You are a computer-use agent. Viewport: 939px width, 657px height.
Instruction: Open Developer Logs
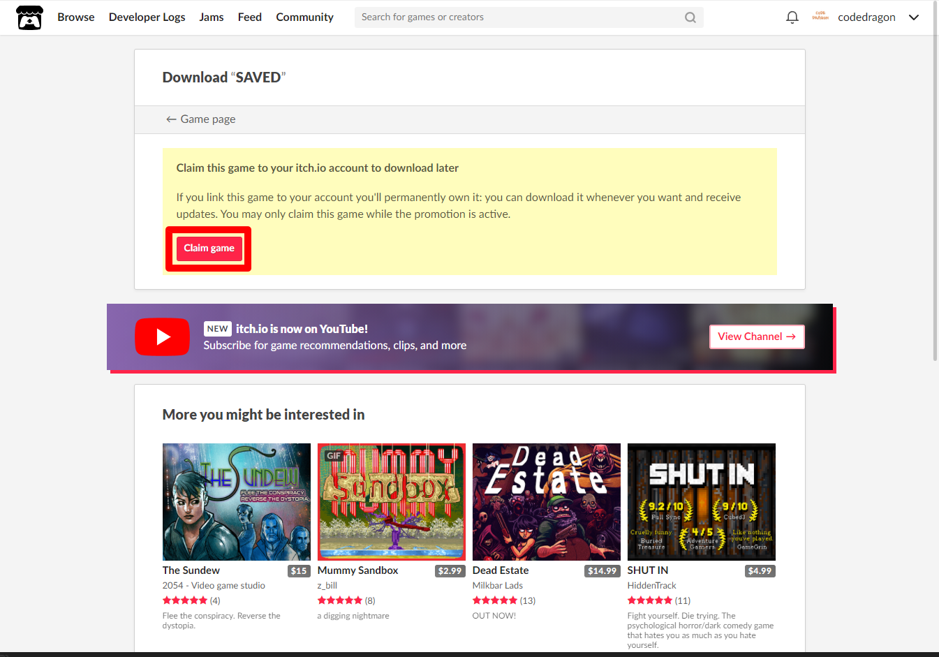pyautogui.click(x=147, y=17)
